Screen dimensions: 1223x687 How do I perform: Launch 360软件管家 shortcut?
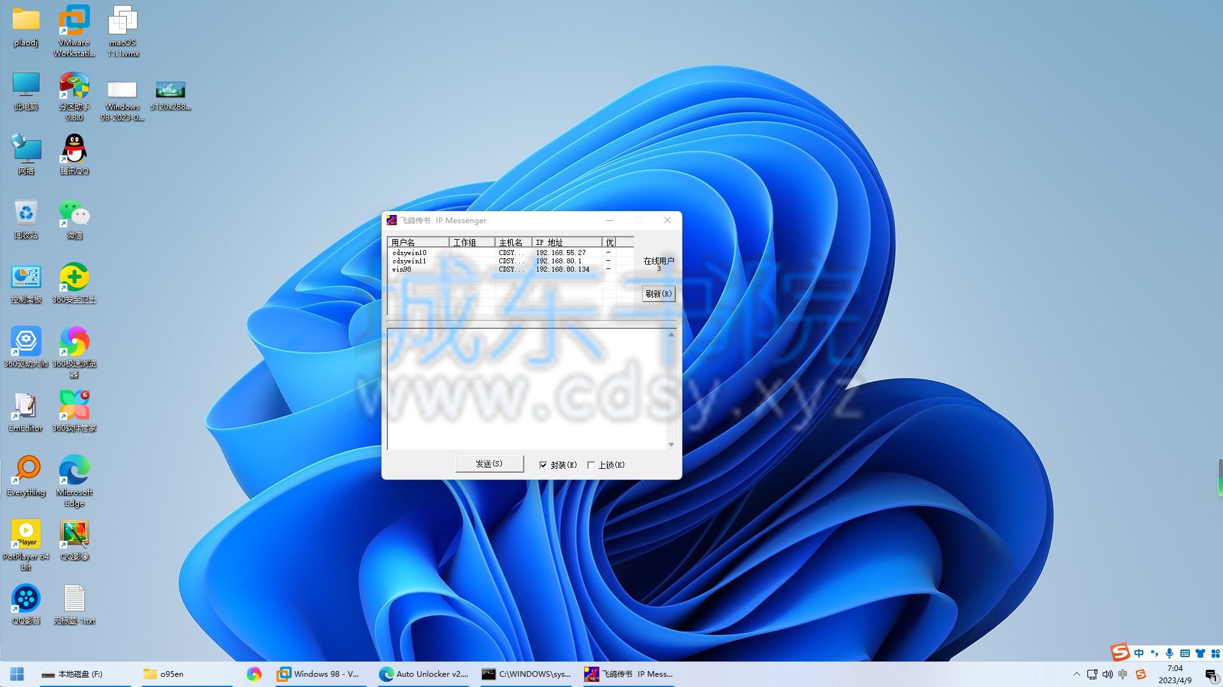pos(74,412)
